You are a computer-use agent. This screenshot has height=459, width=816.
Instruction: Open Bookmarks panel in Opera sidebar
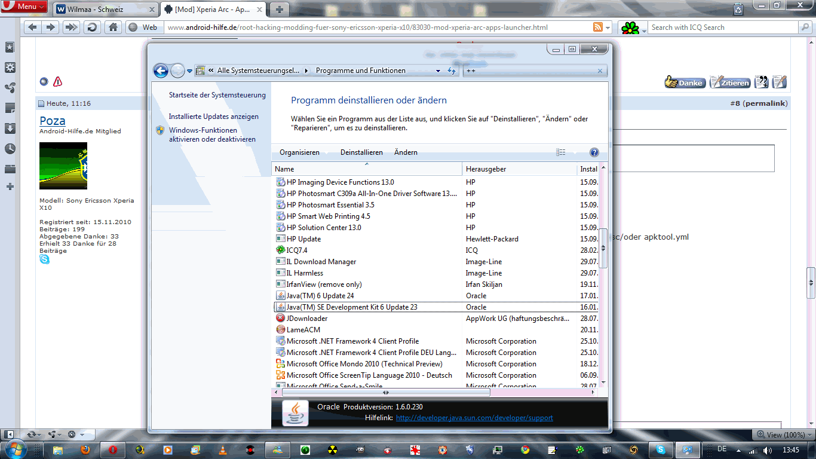point(10,47)
